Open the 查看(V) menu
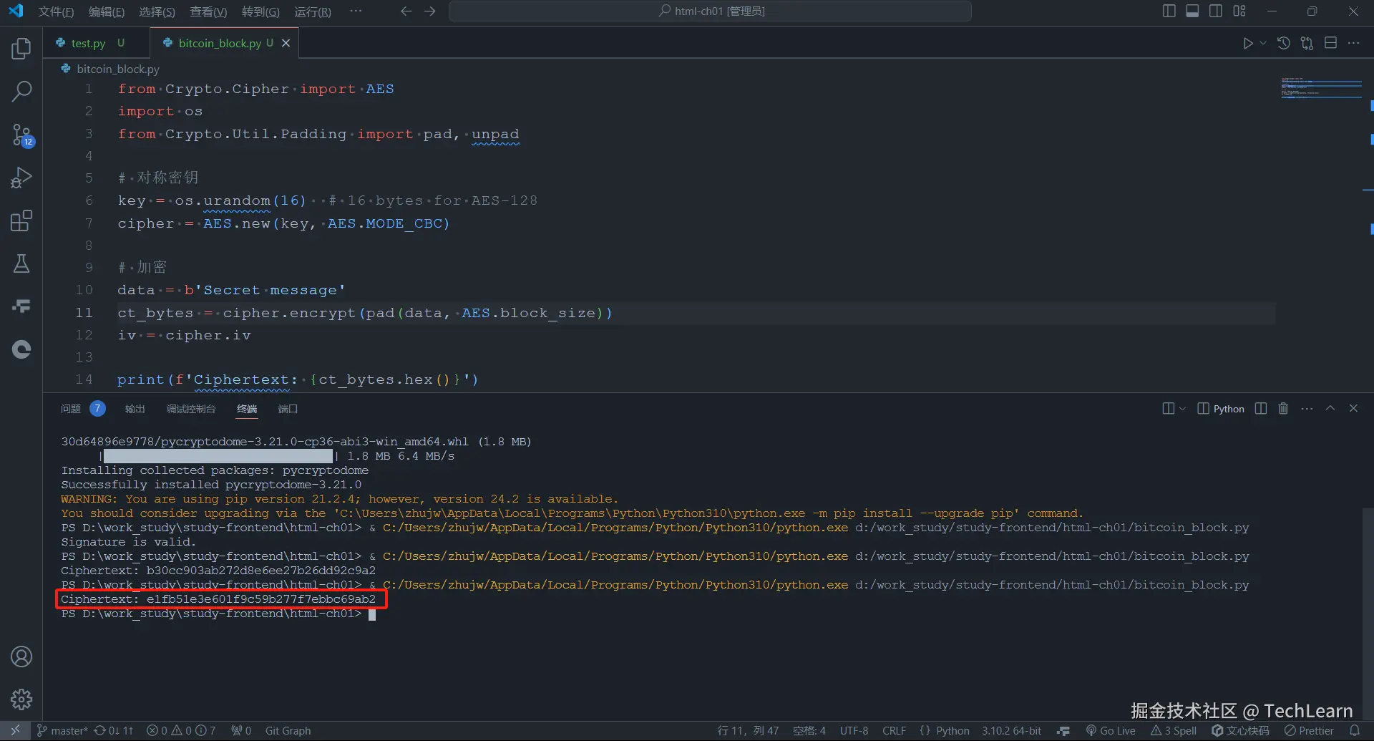This screenshot has height=741, width=1374. point(208,11)
